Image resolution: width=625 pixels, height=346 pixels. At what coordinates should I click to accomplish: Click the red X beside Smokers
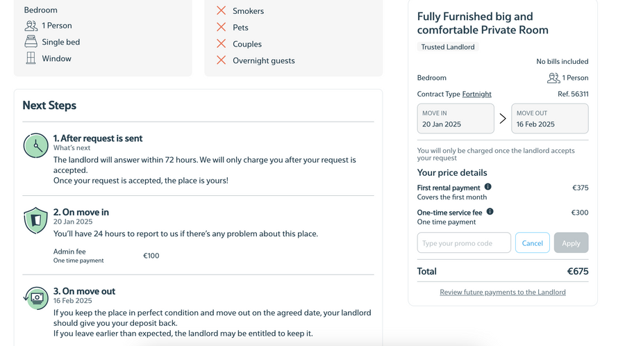point(221,10)
